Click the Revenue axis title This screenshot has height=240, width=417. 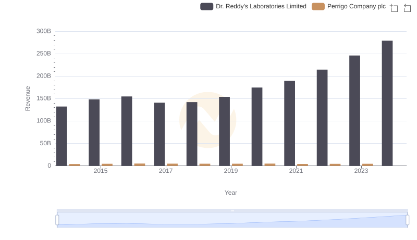(x=28, y=98)
